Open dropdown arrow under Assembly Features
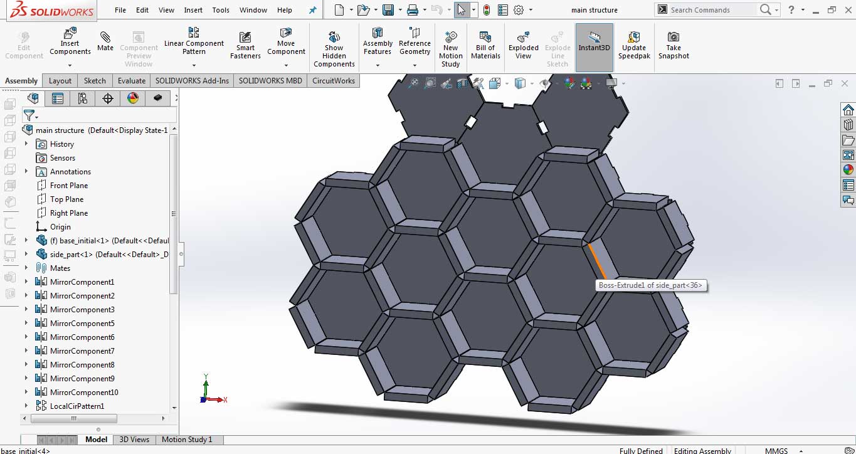 pyautogui.click(x=378, y=65)
